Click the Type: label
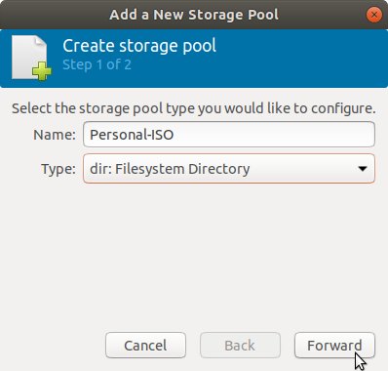Image resolution: width=388 pixels, height=371 pixels. point(58,169)
